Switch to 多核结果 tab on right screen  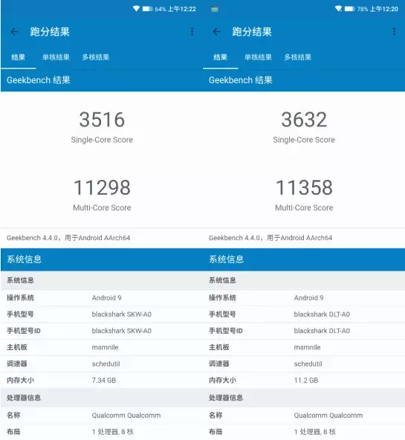[x=297, y=57]
